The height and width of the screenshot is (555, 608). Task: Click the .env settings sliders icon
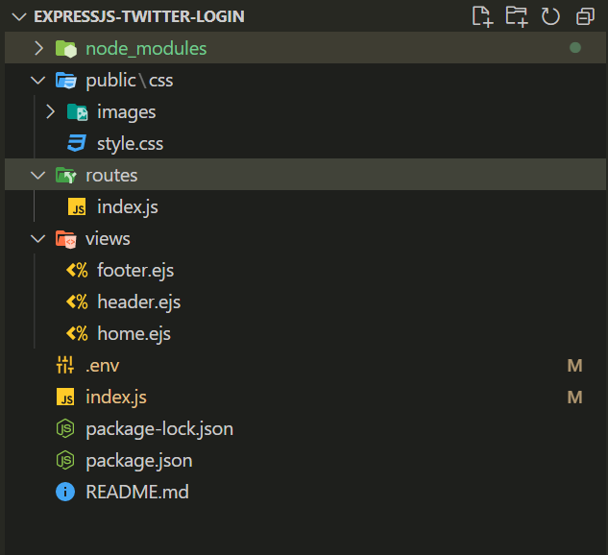(x=65, y=366)
